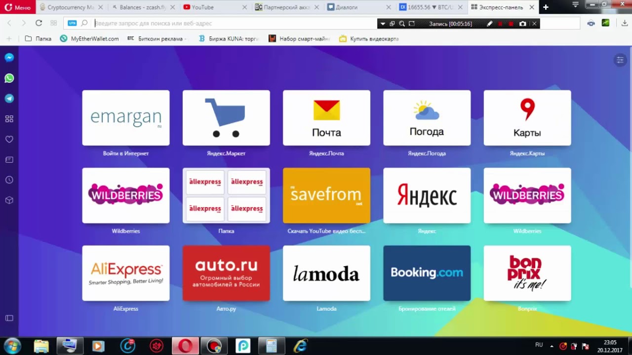
Task: Expand the recording toolbar dropdown arrow
Action: (383, 24)
